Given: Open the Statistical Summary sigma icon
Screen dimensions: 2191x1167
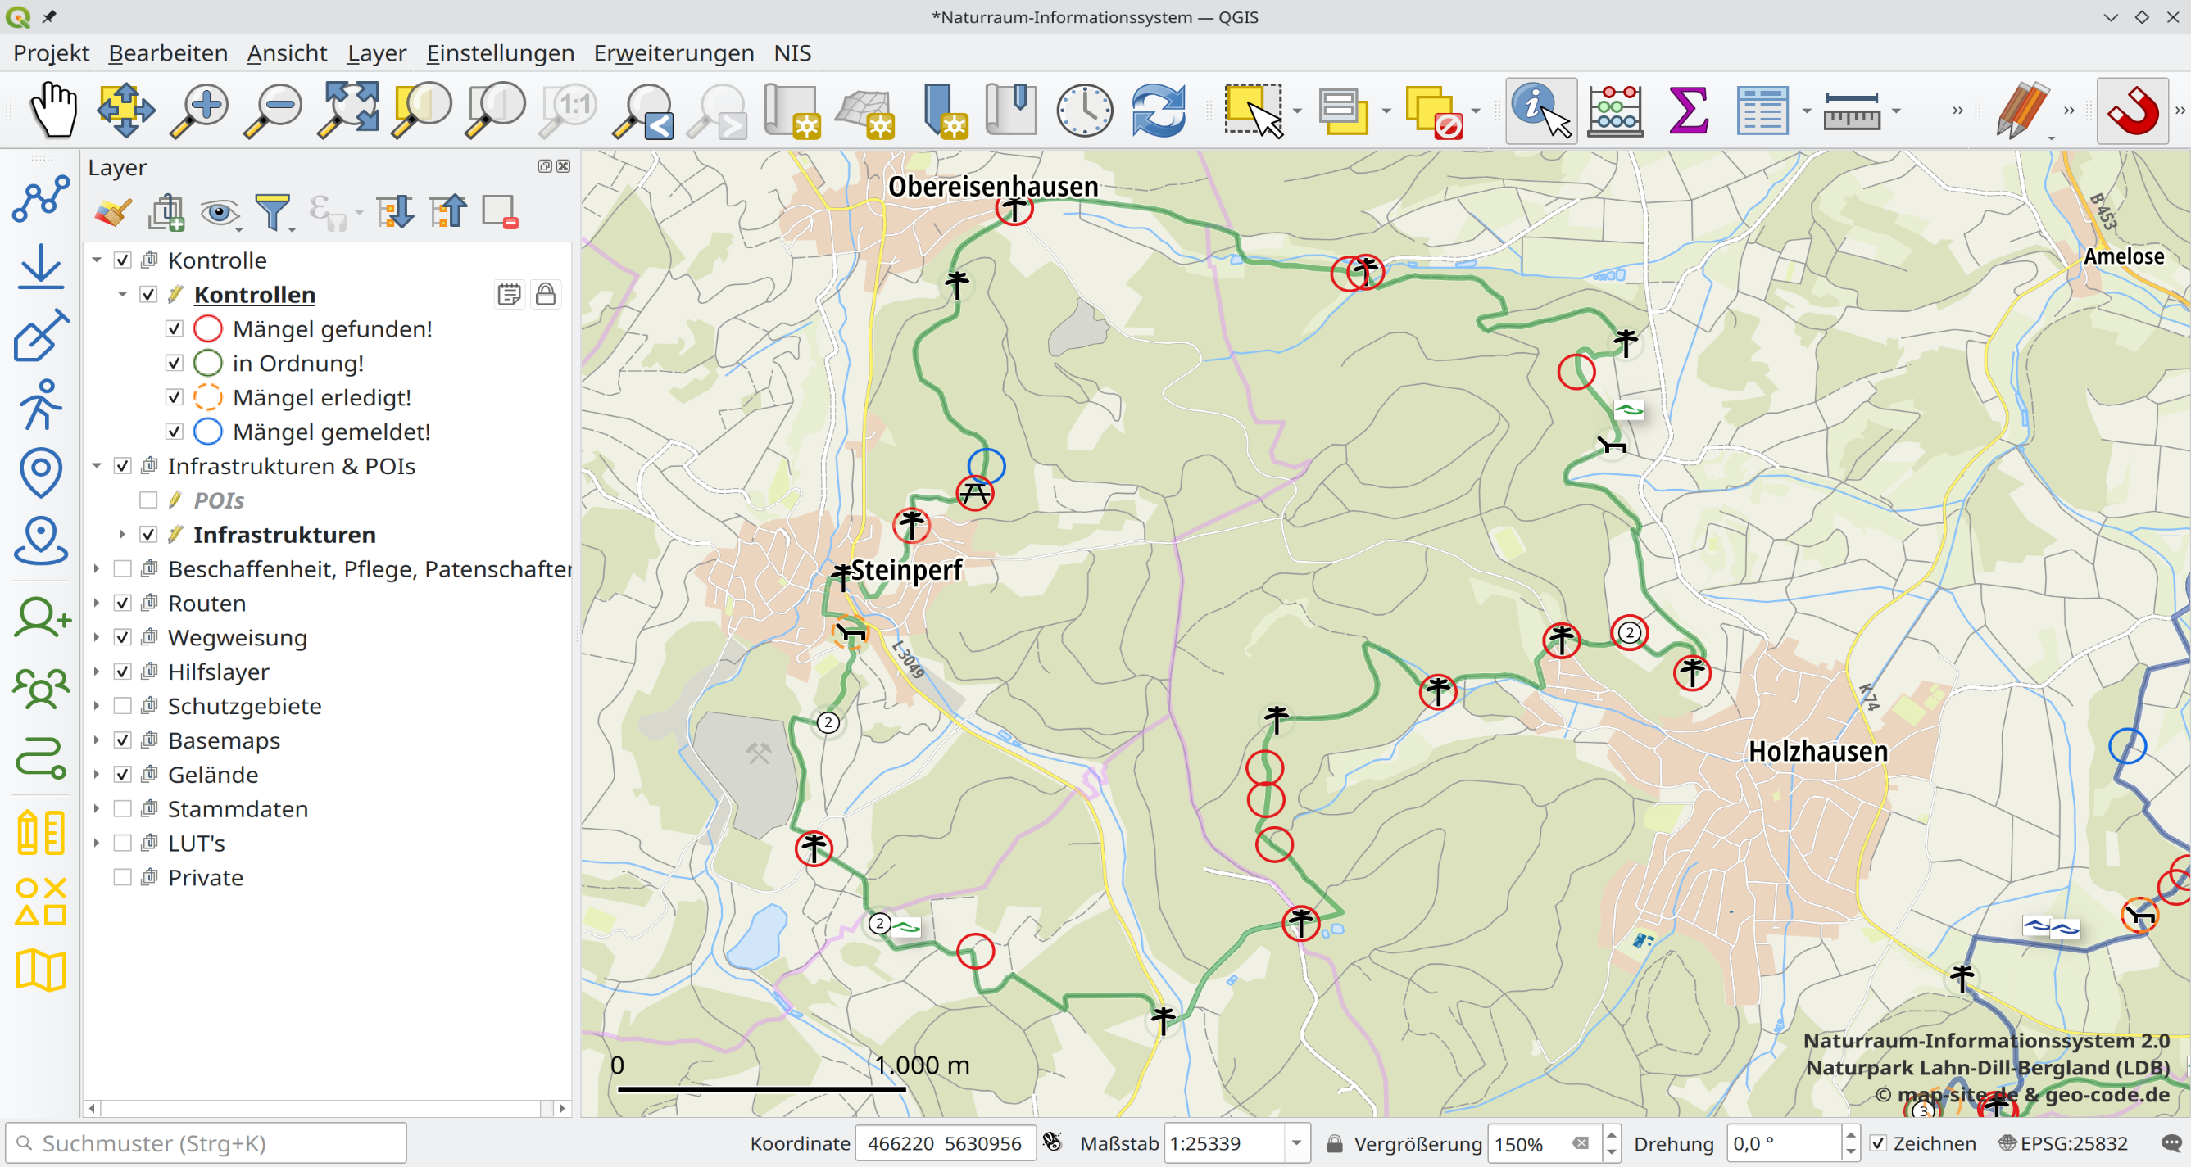Looking at the screenshot, I should click(1689, 110).
